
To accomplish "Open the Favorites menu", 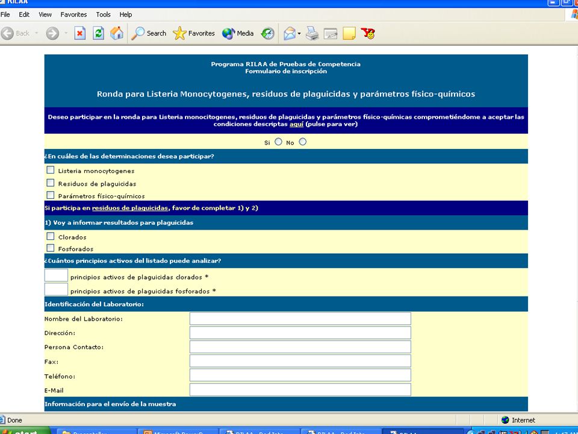I will (x=73, y=14).
